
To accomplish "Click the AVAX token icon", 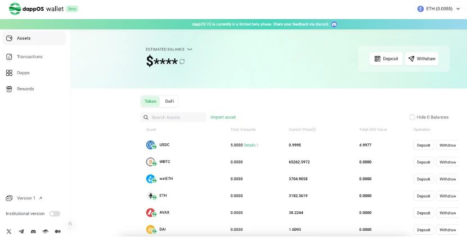I will [151, 213].
